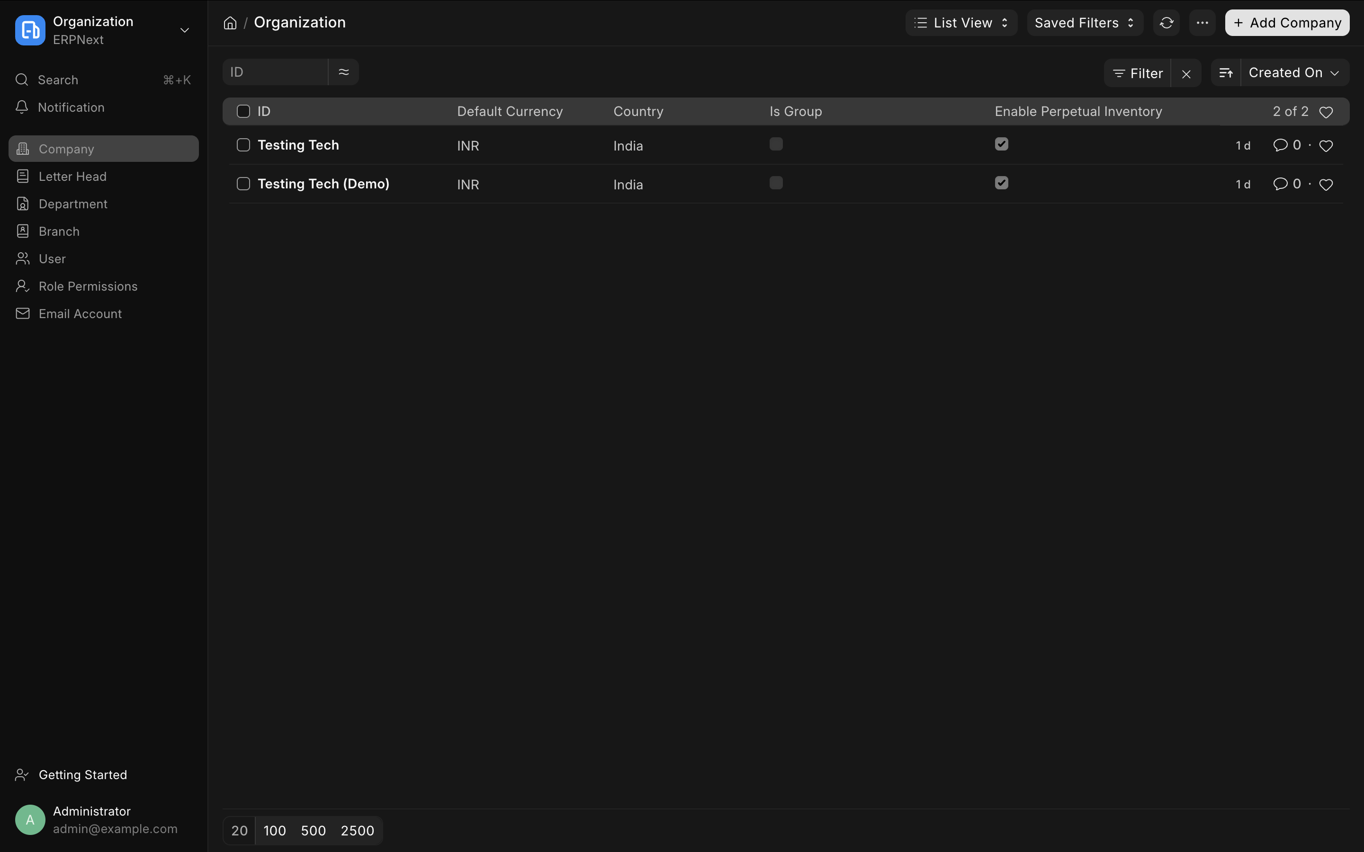Like the Testing Tech row heart icon
The image size is (1364, 852).
[1326, 146]
